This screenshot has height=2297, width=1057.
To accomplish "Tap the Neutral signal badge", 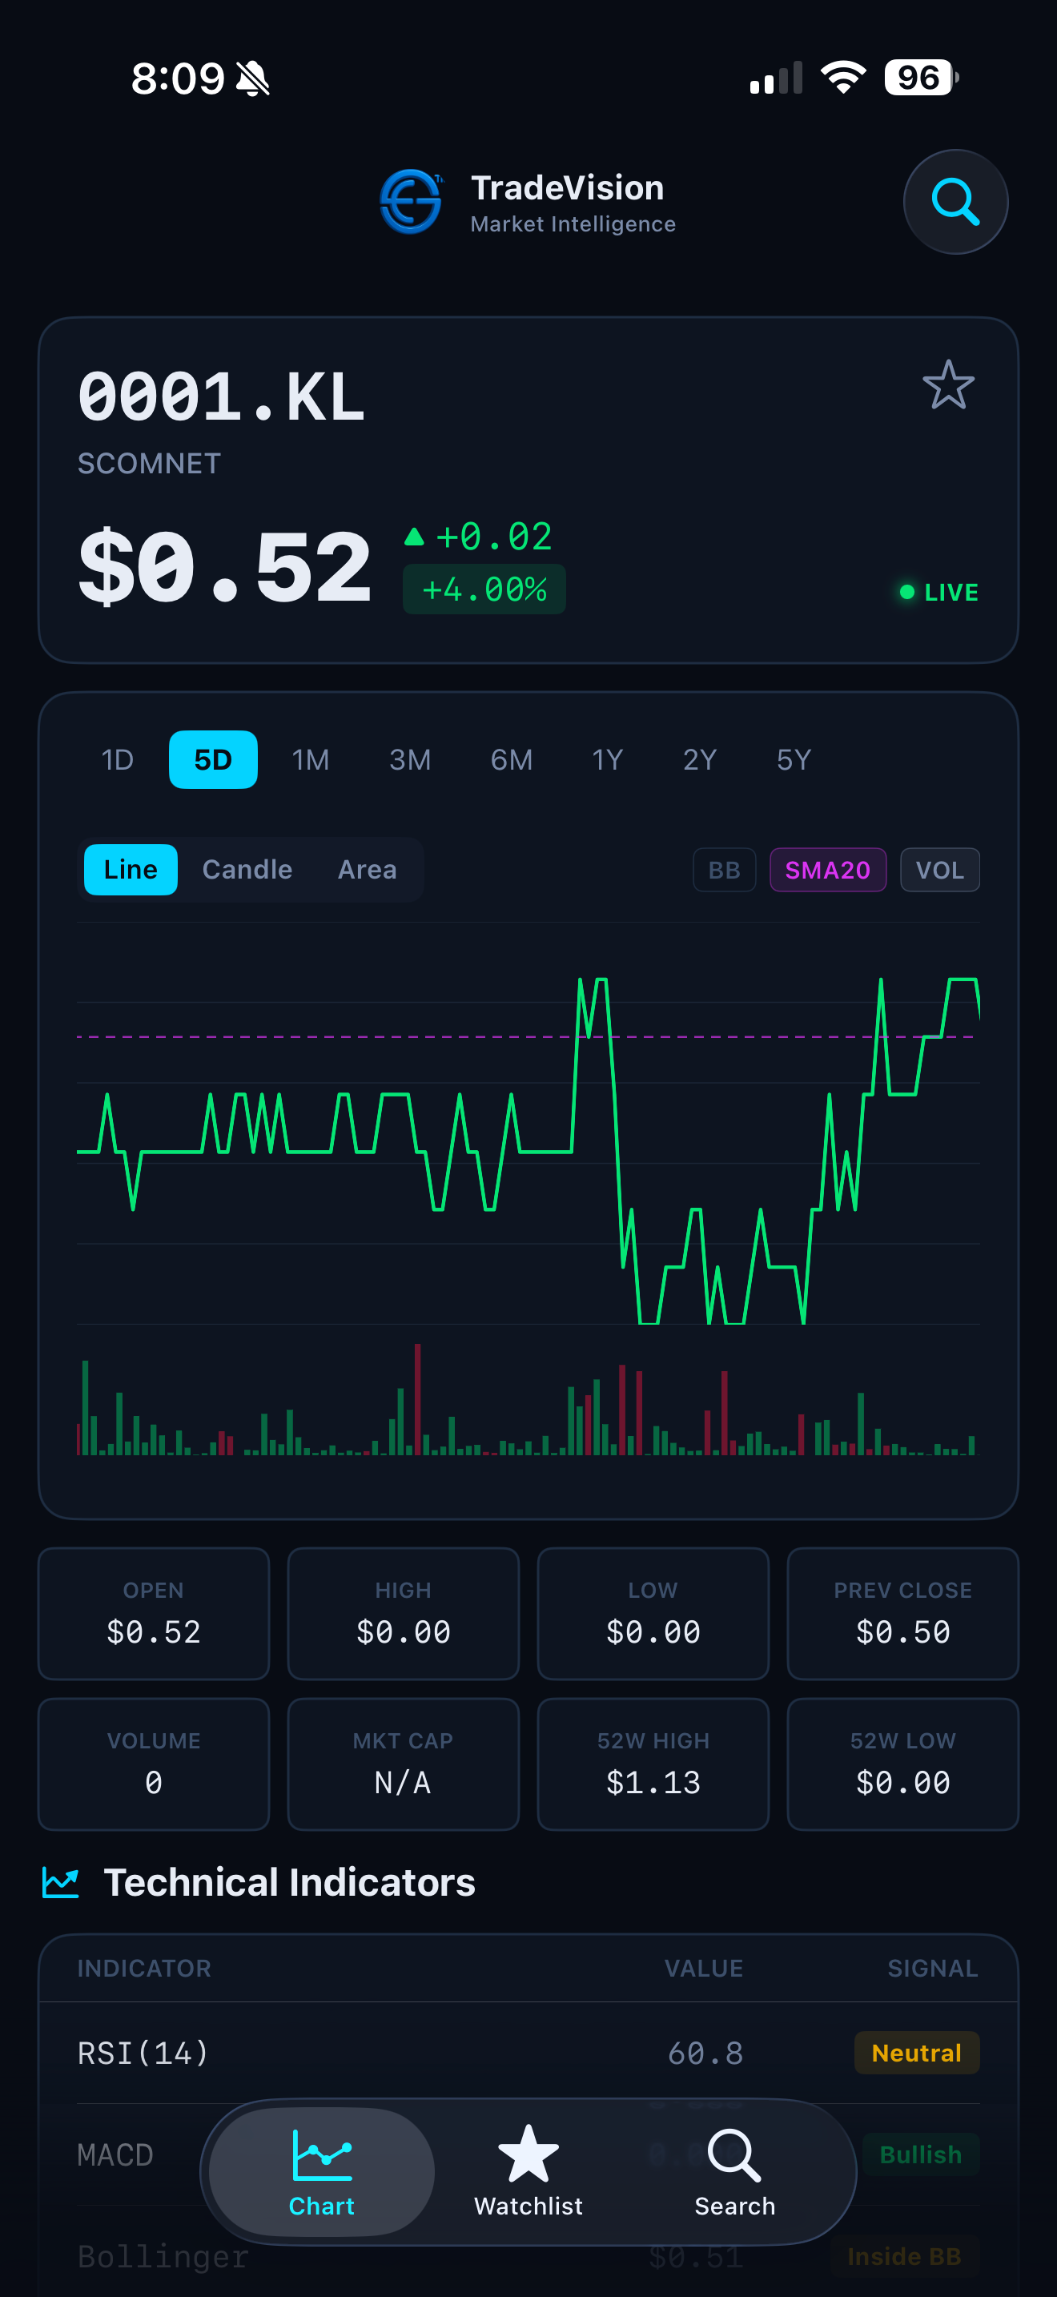I will 916,2053.
